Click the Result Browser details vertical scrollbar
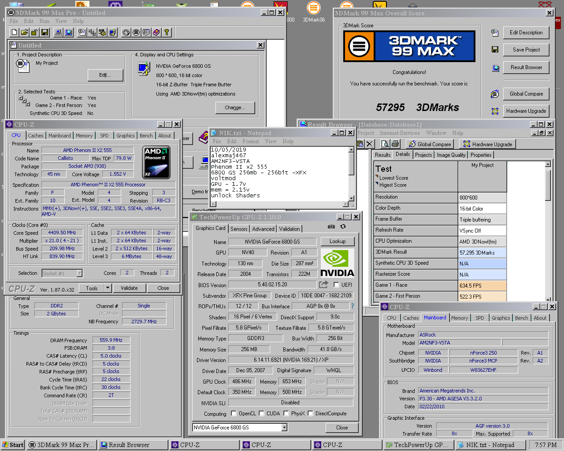Viewport: 564px width, 451px height. click(x=548, y=232)
